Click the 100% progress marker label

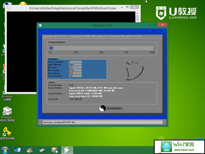[152, 52]
